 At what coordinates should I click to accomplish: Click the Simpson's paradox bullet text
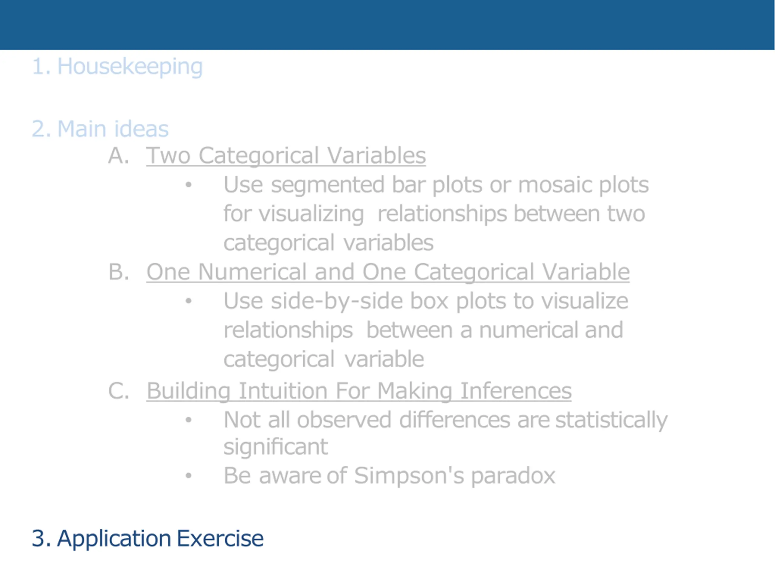click(x=389, y=476)
